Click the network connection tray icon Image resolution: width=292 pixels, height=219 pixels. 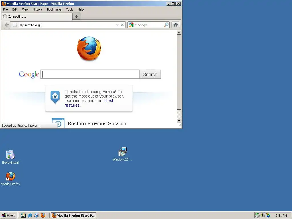pos(257,215)
